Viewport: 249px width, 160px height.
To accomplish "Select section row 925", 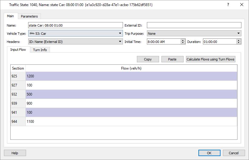I will (x=18, y=76).
